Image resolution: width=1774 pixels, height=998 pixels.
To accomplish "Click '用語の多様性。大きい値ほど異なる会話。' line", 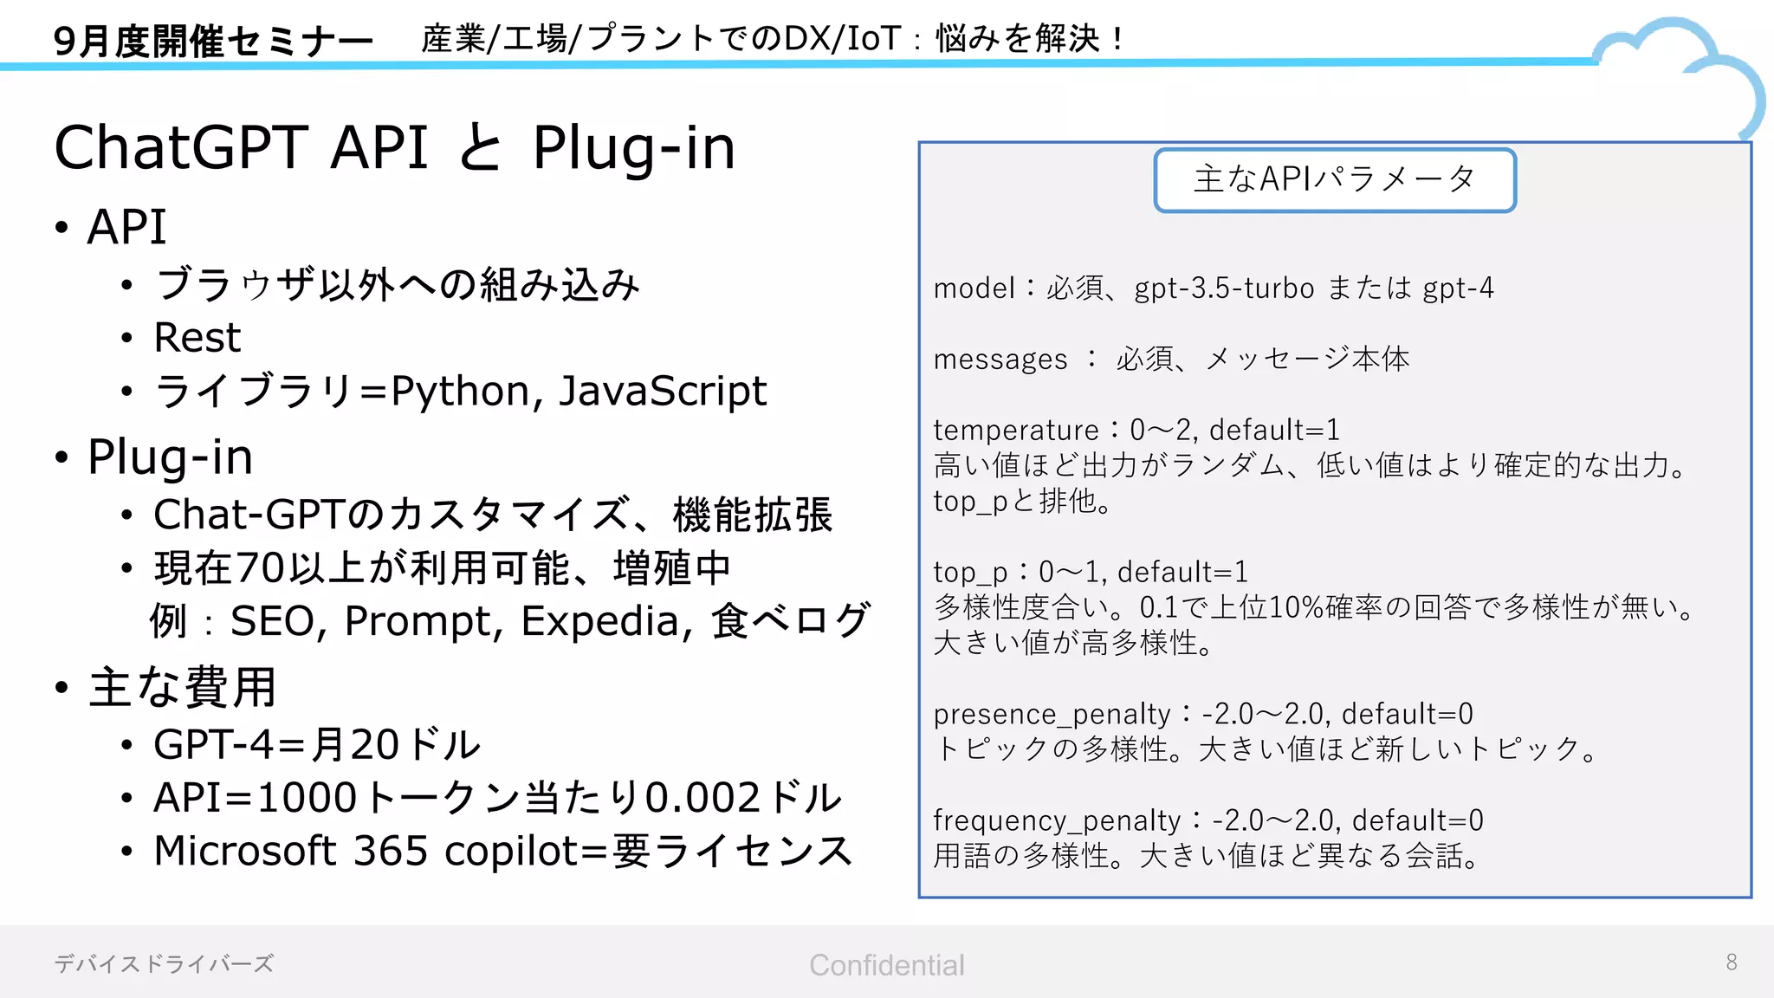I will (x=1207, y=856).
